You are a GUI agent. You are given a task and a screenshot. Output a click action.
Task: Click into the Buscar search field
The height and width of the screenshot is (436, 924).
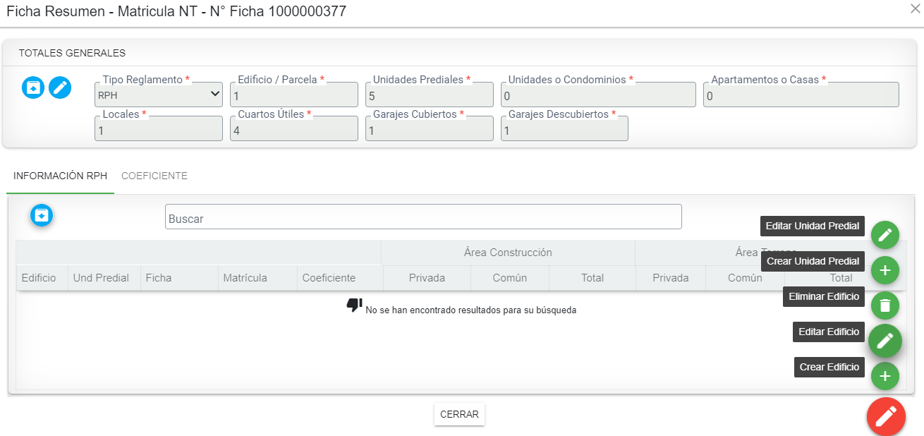tap(423, 217)
